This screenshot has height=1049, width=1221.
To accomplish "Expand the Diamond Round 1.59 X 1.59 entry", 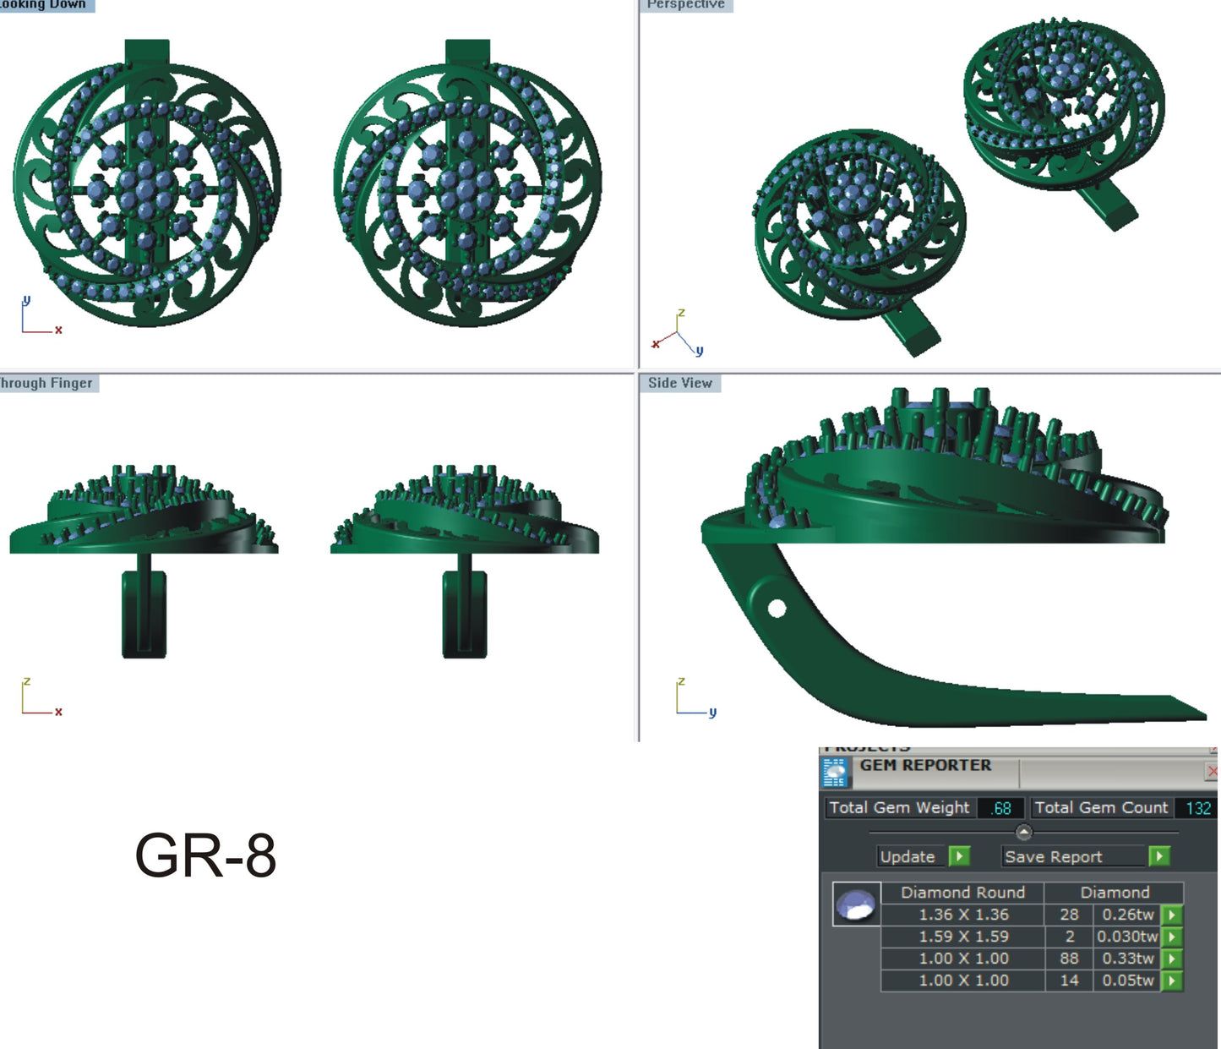I will (x=966, y=937).
